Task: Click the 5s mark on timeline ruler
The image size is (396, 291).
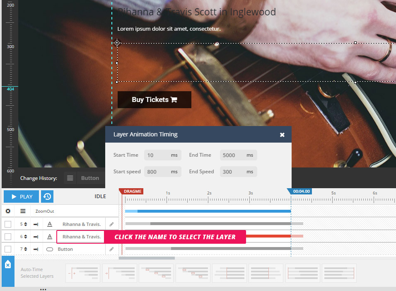Action: pyautogui.click(x=333, y=193)
